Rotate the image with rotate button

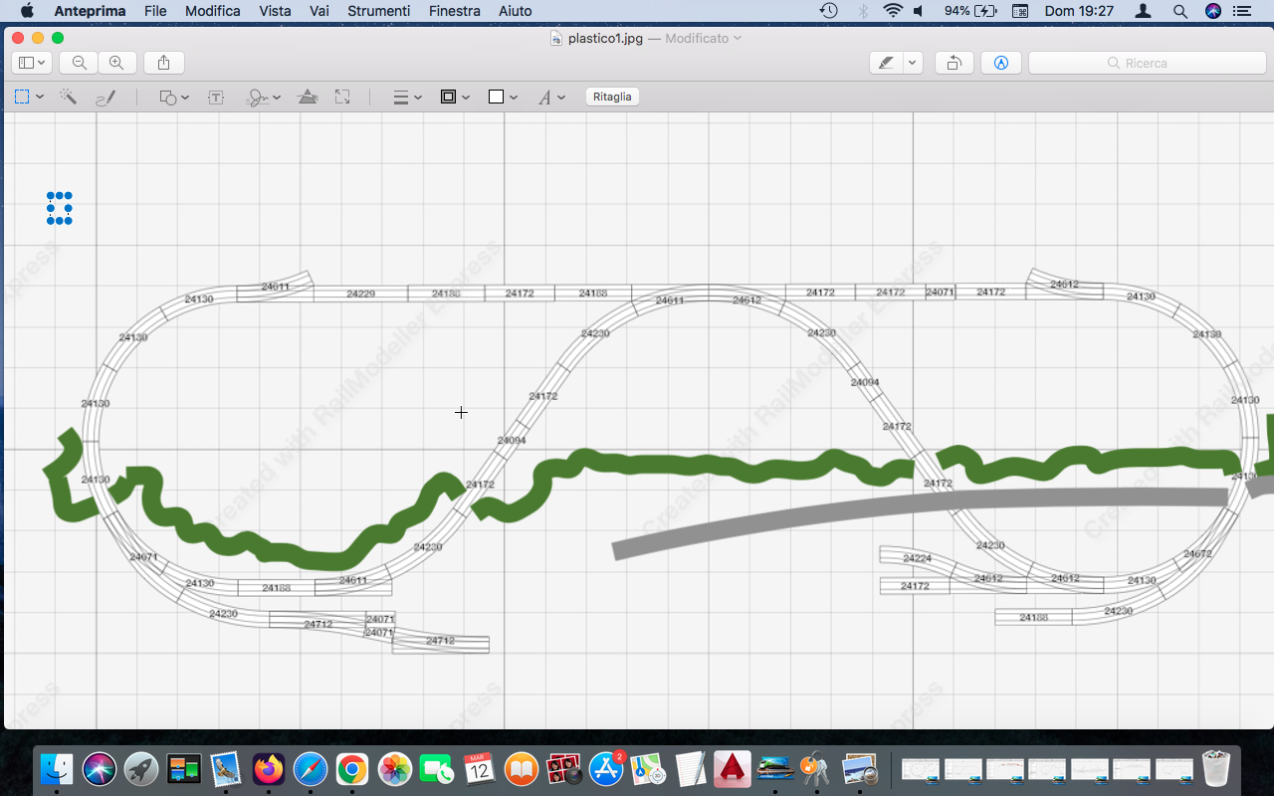[954, 63]
